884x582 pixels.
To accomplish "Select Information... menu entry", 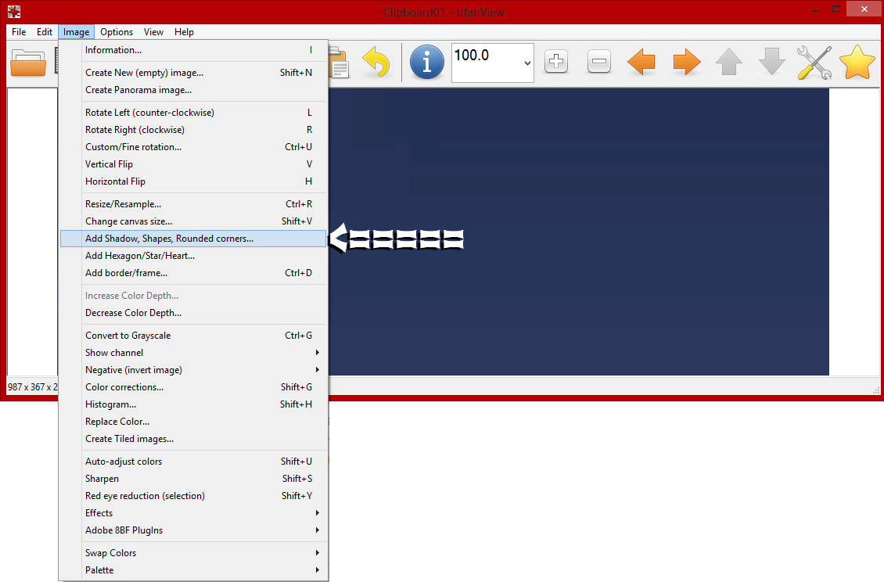I will click(193, 49).
